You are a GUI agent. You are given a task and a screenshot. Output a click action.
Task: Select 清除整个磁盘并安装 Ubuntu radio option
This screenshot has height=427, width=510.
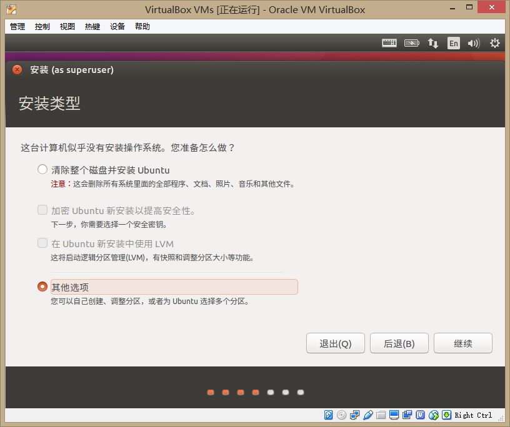point(42,169)
